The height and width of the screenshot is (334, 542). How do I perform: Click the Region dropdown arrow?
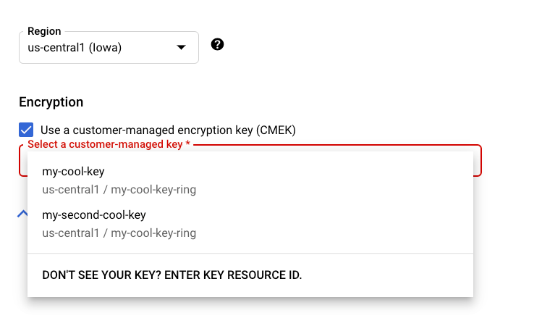pos(181,48)
